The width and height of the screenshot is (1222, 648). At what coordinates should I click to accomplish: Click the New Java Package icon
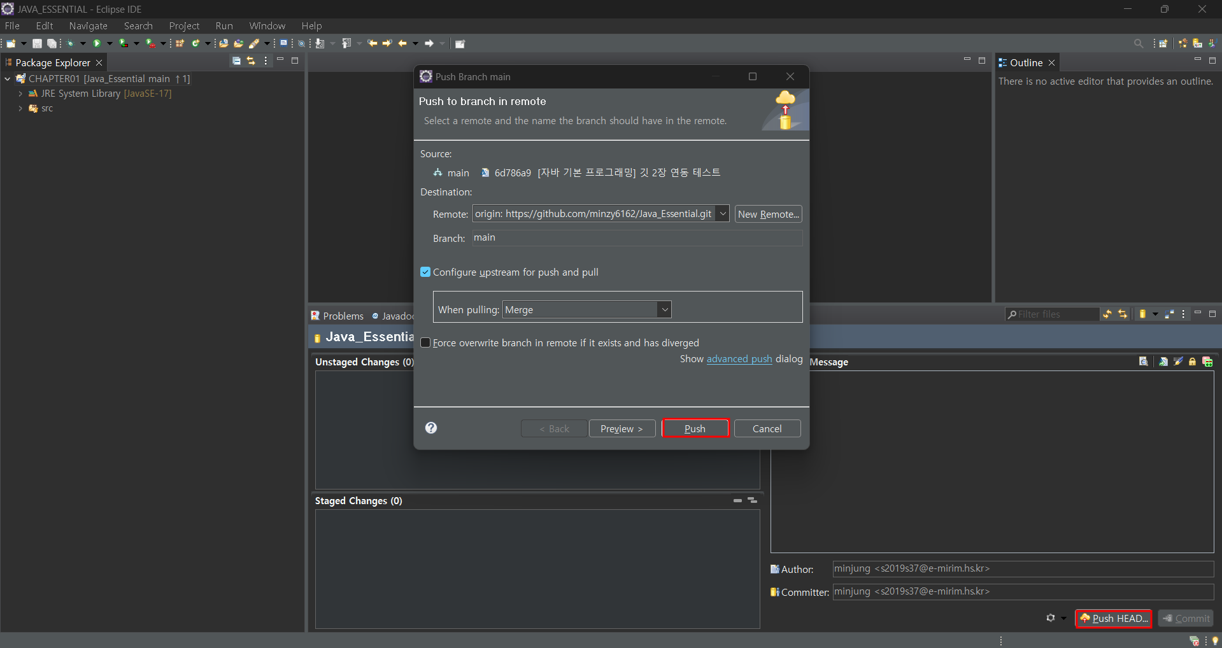click(x=180, y=43)
